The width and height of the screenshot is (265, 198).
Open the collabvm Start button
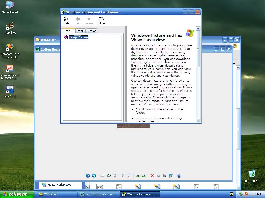tap(17, 194)
